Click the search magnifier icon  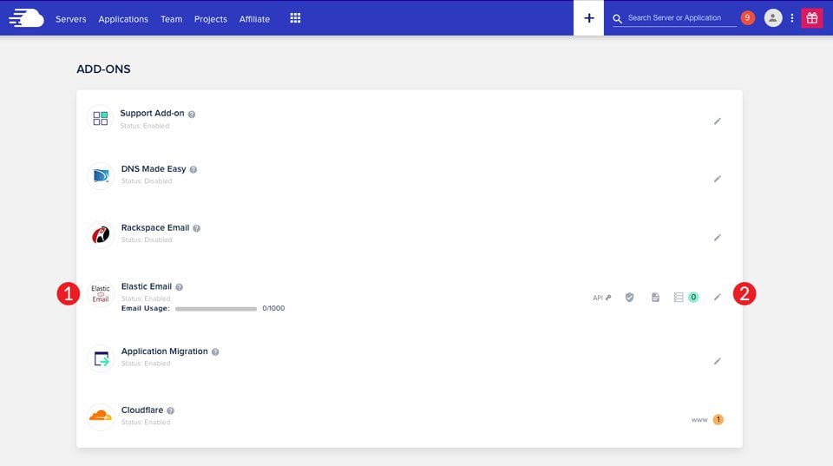click(617, 18)
